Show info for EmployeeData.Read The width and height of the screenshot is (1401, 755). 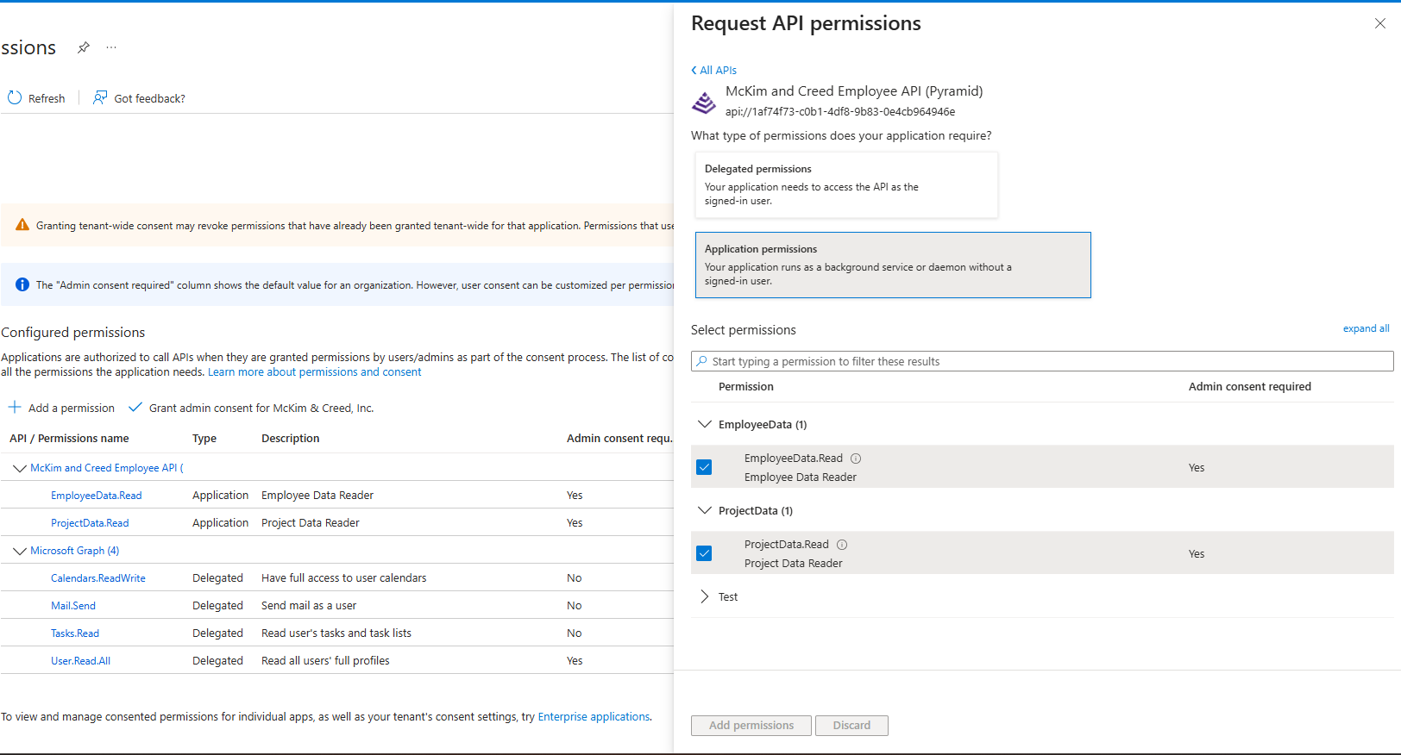(x=856, y=459)
